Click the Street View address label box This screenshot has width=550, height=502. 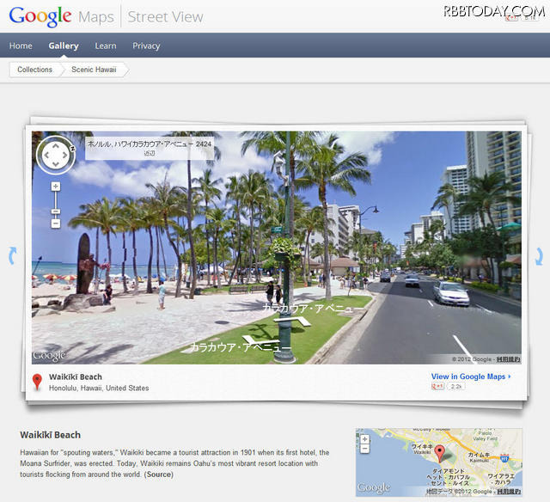150,148
